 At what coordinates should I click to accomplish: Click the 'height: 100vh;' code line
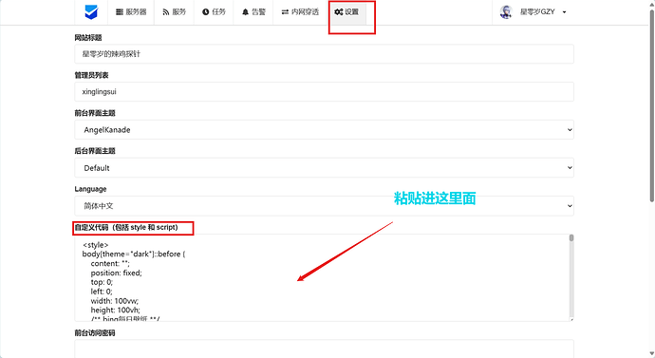click(115, 310)
